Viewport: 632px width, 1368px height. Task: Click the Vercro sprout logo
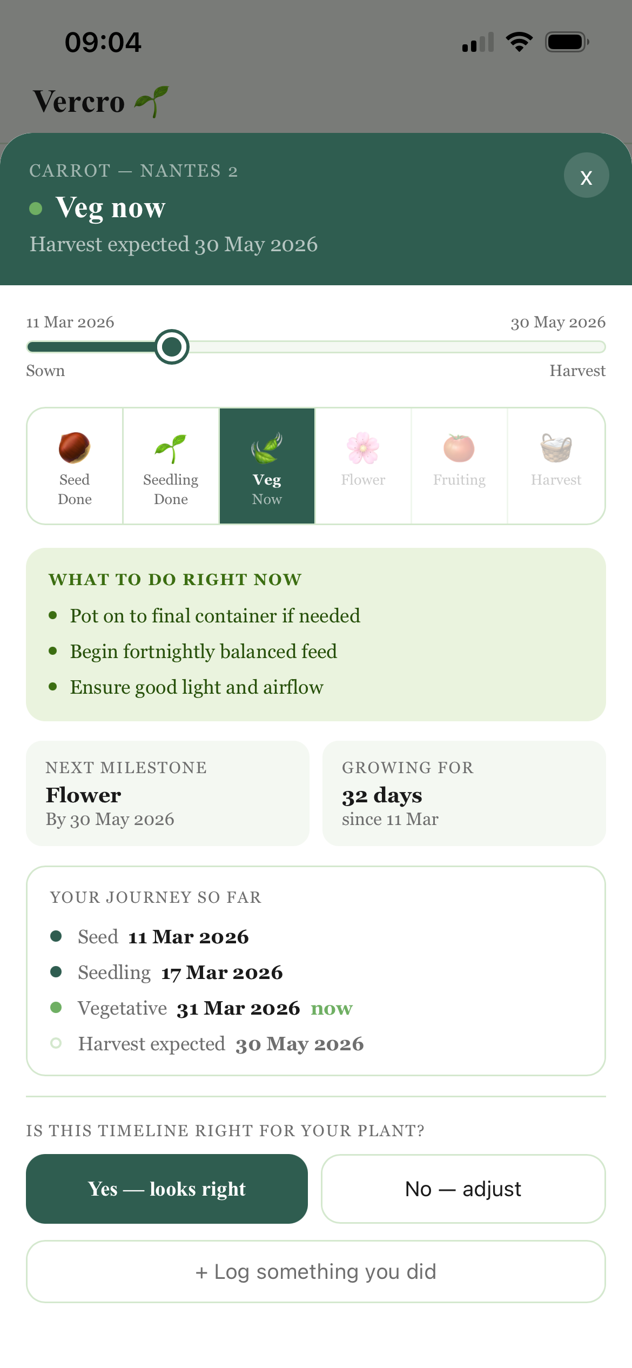151,100
